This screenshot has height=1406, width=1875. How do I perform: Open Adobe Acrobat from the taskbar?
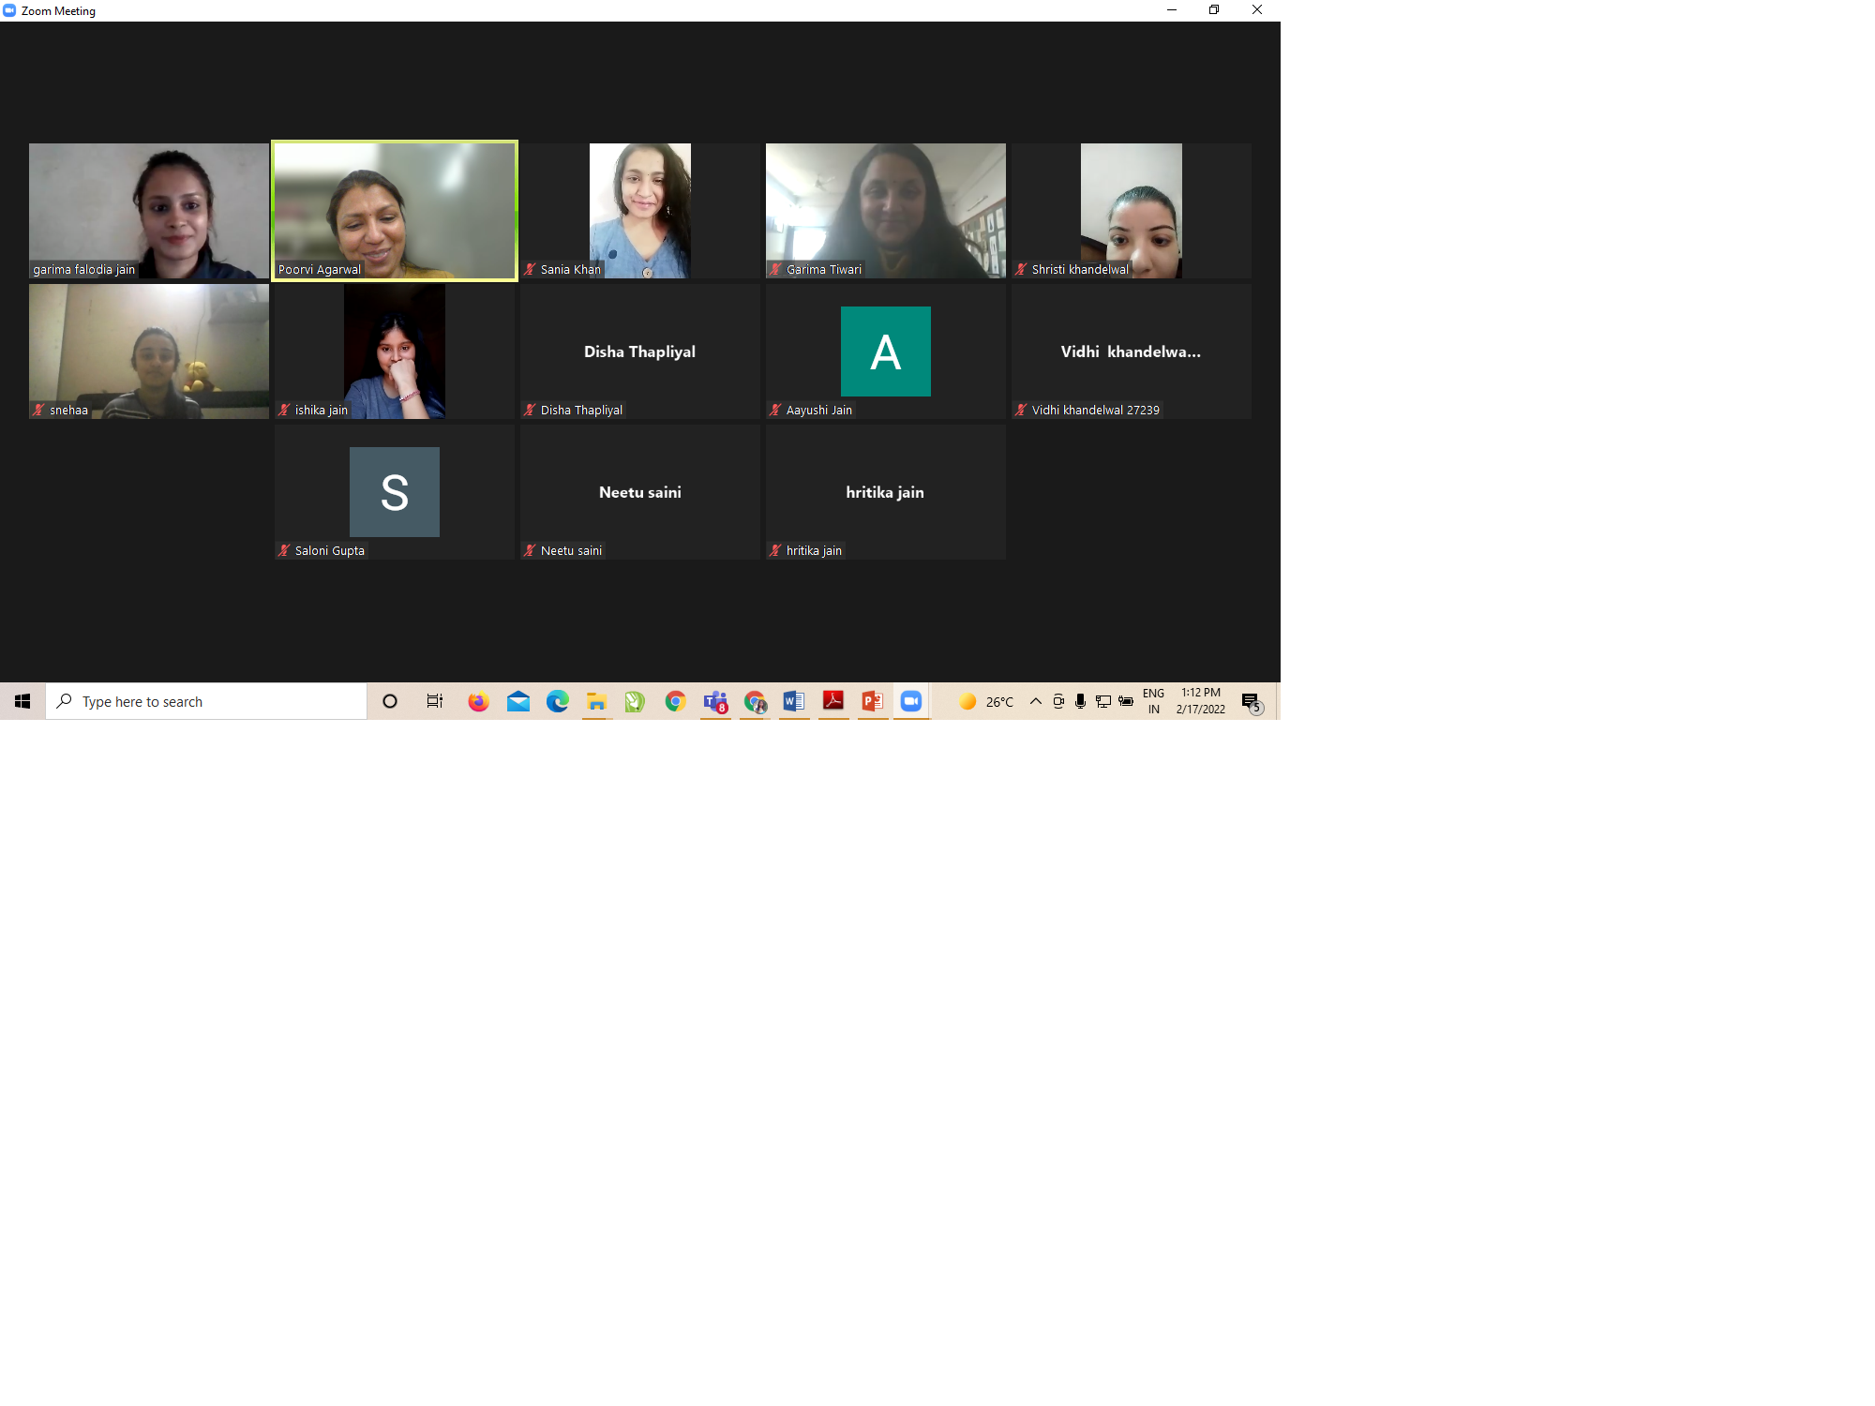tap(832, 701)
